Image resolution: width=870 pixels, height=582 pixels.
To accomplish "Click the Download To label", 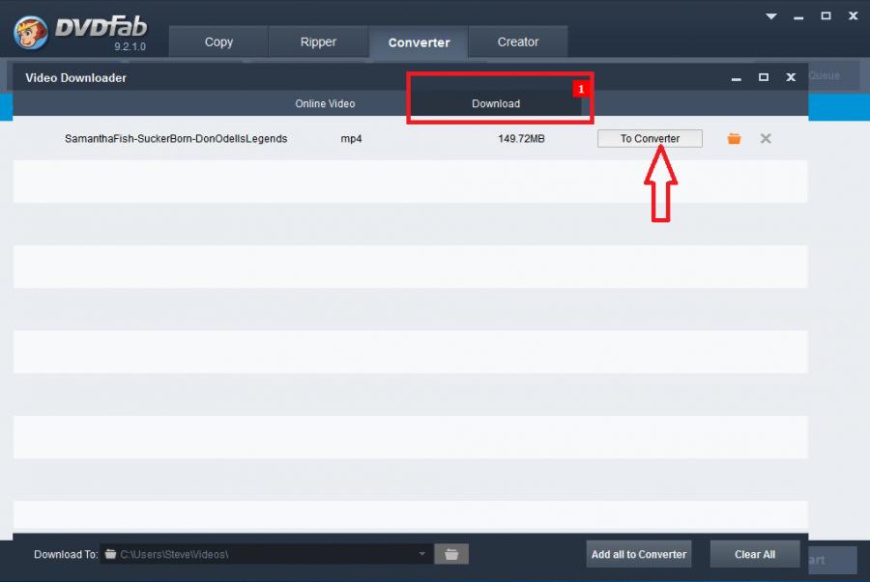I will pyautogui.click(x=66, y=554).
